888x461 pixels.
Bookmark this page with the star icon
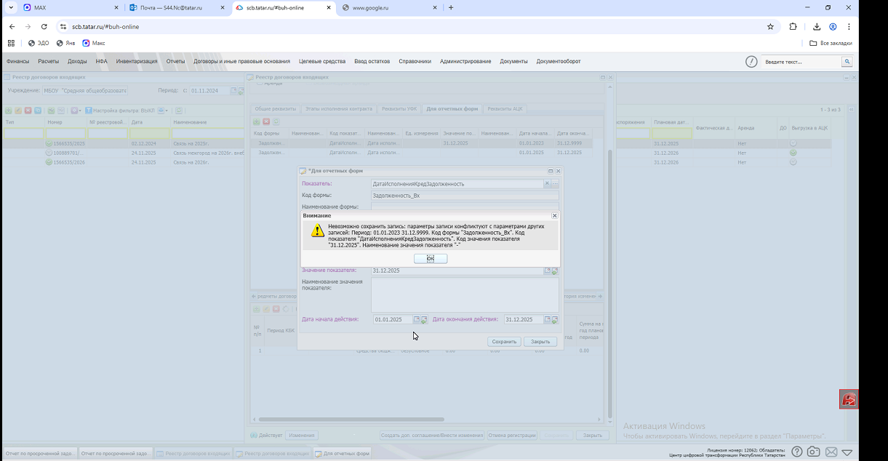click(770, 26)
